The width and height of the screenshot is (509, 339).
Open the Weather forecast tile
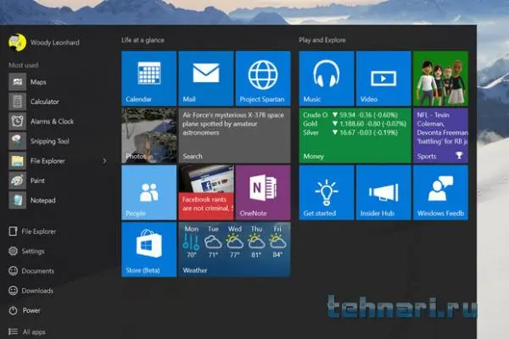(234, 249)
